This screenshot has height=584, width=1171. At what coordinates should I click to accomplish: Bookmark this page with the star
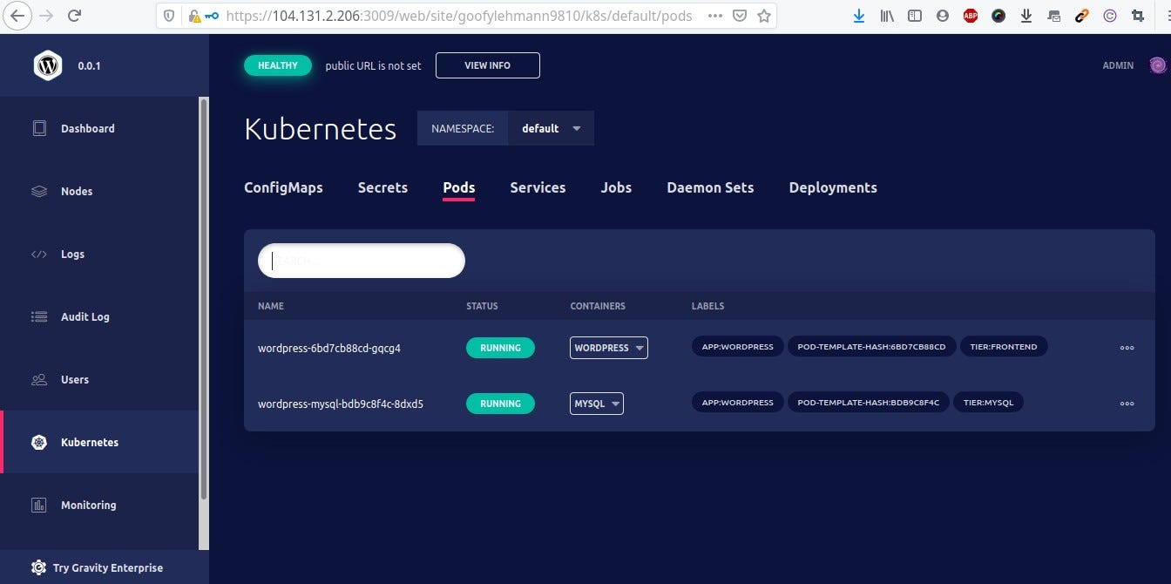764,16
